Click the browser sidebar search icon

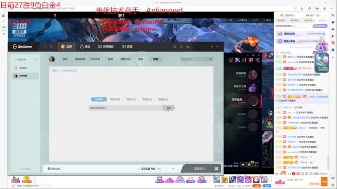(333, 15)
